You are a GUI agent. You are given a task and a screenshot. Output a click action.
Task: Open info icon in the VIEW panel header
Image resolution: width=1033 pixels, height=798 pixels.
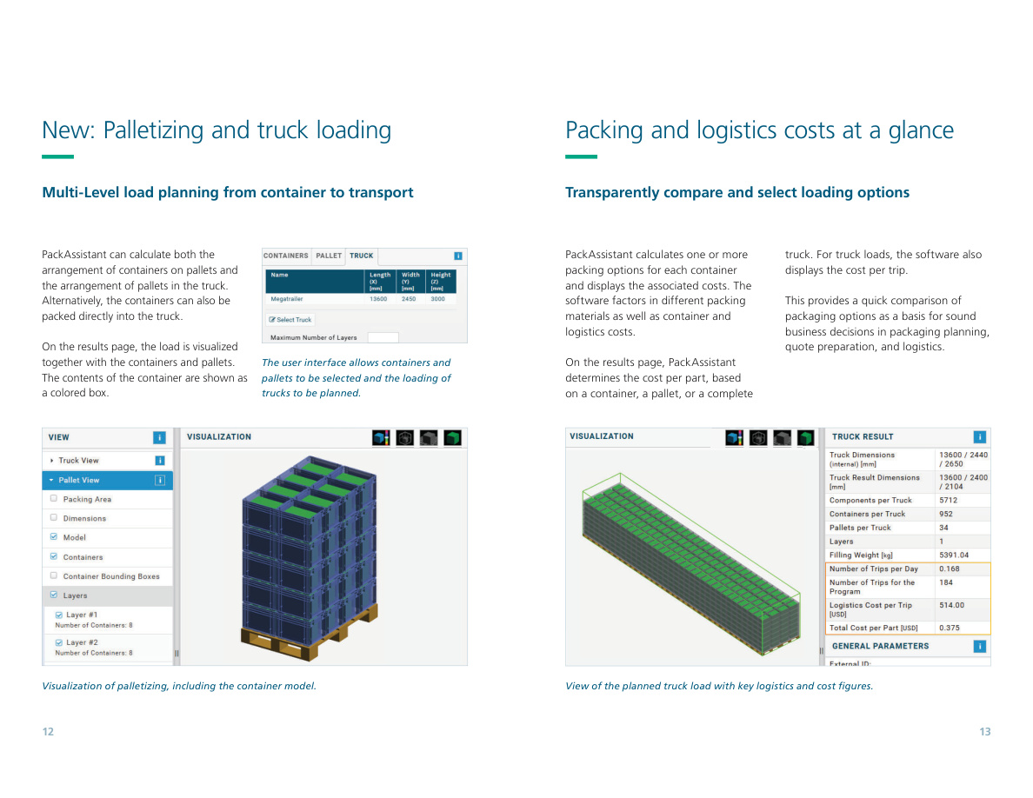tap(159, 437)
